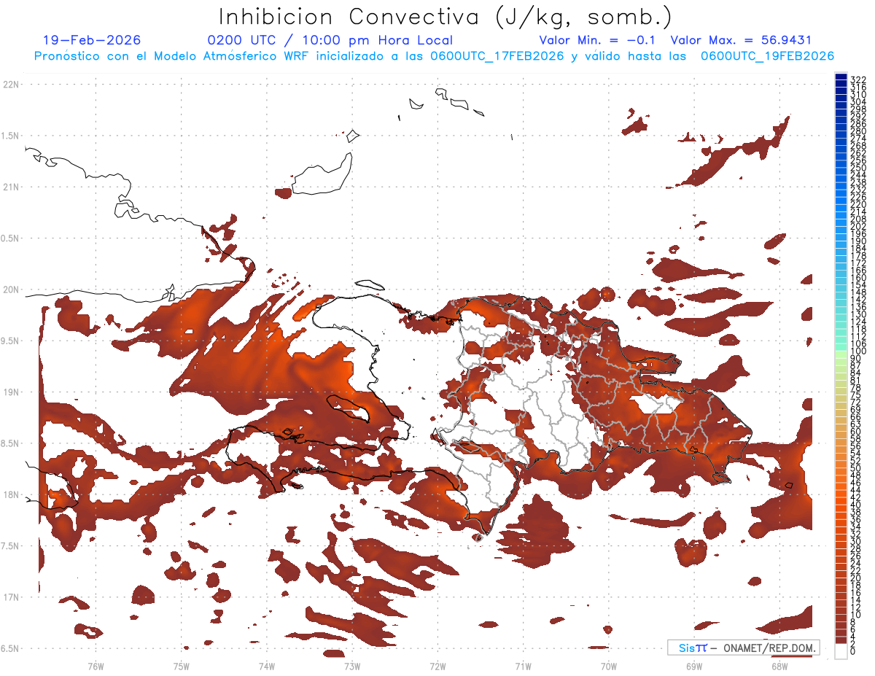Click the '69W' longitude label
This screenshot has height=676, width=875.
tap(694, 666)
